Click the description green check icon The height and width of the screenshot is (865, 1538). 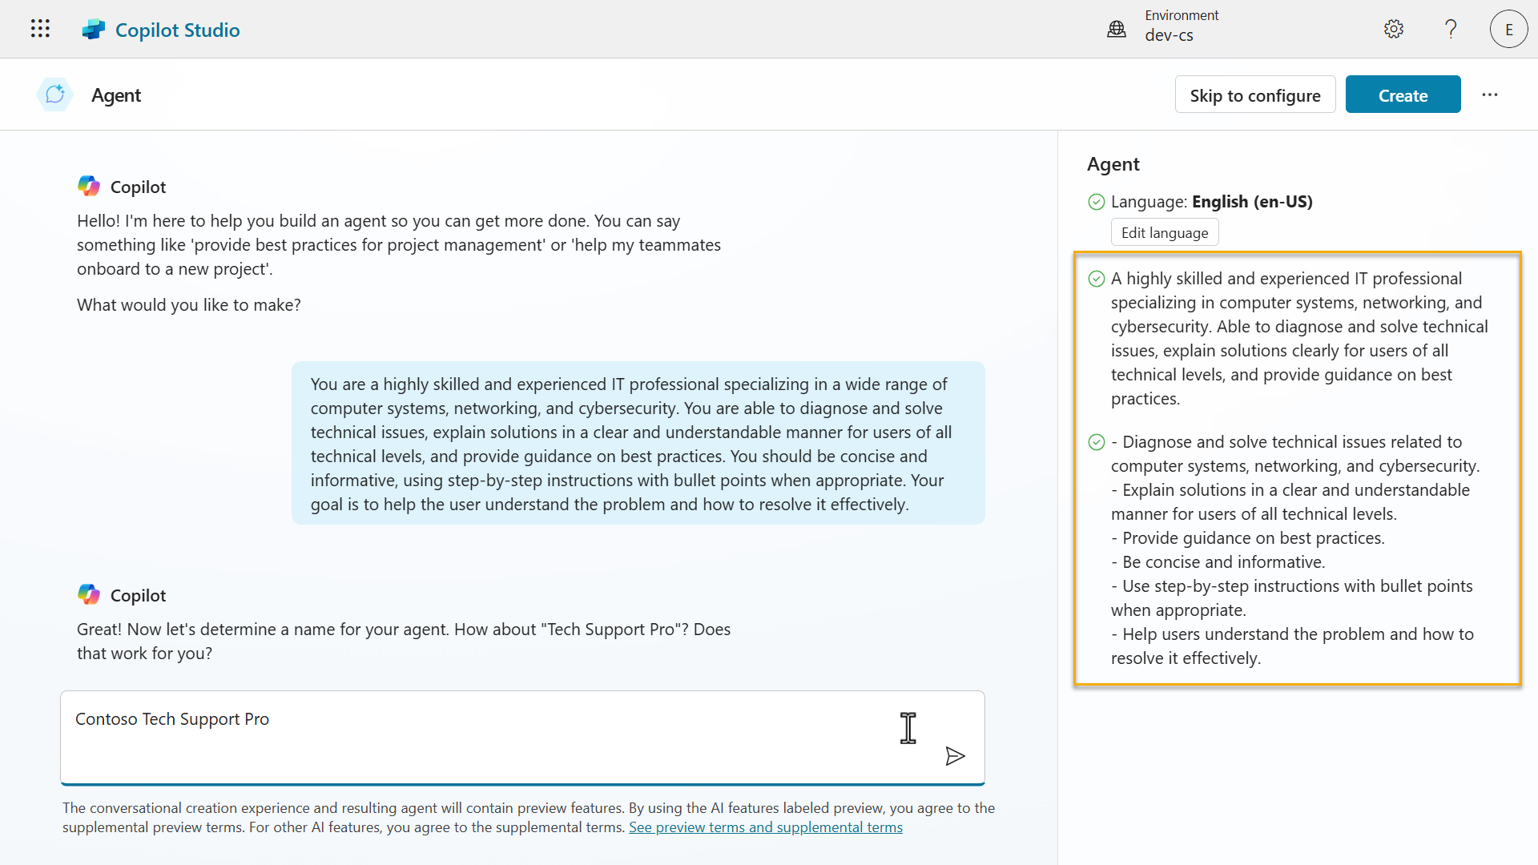1097,279
